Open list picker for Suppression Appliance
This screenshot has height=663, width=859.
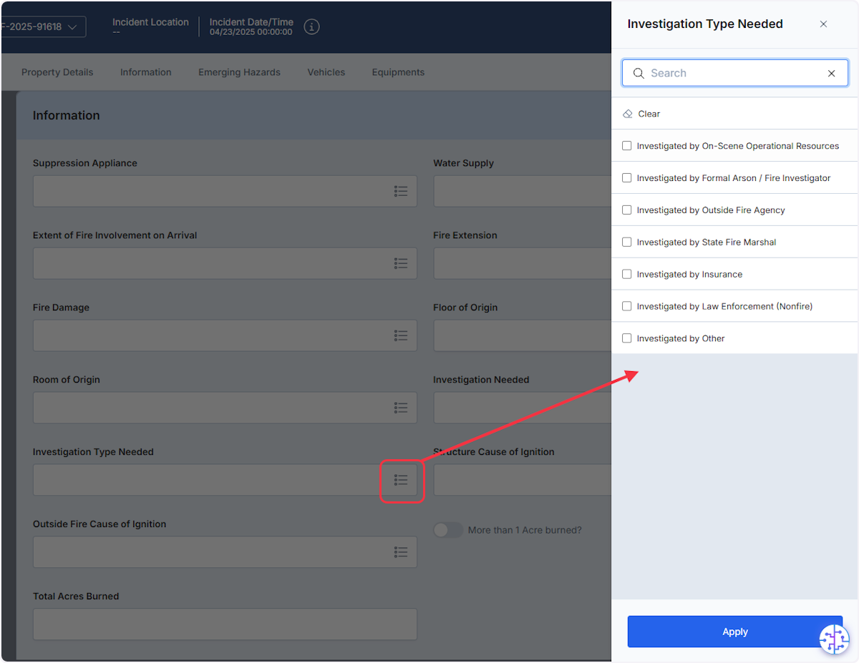[x=401, y=191]
